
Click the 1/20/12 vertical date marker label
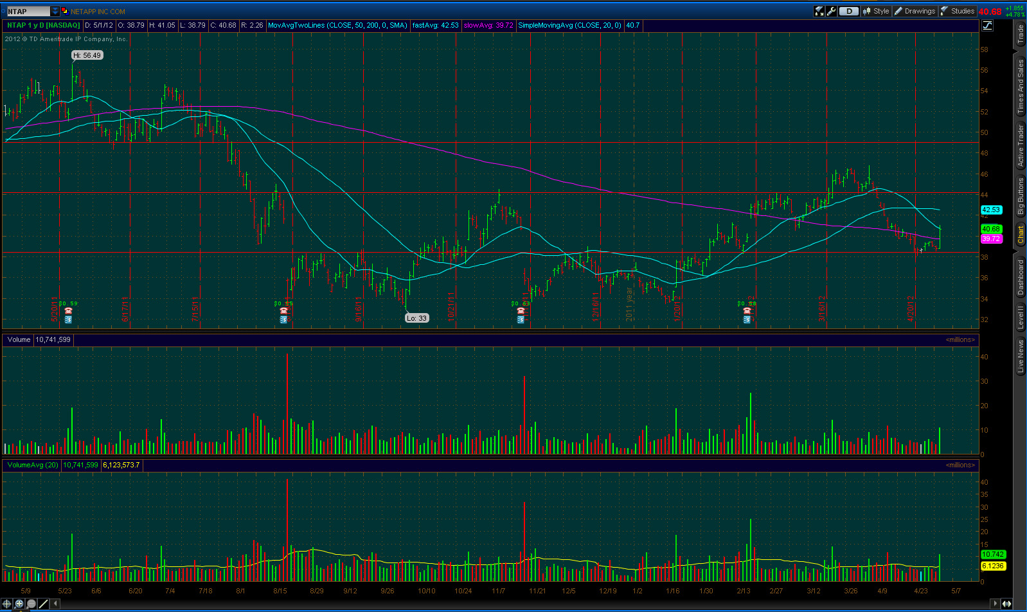(x=677, y=309)
